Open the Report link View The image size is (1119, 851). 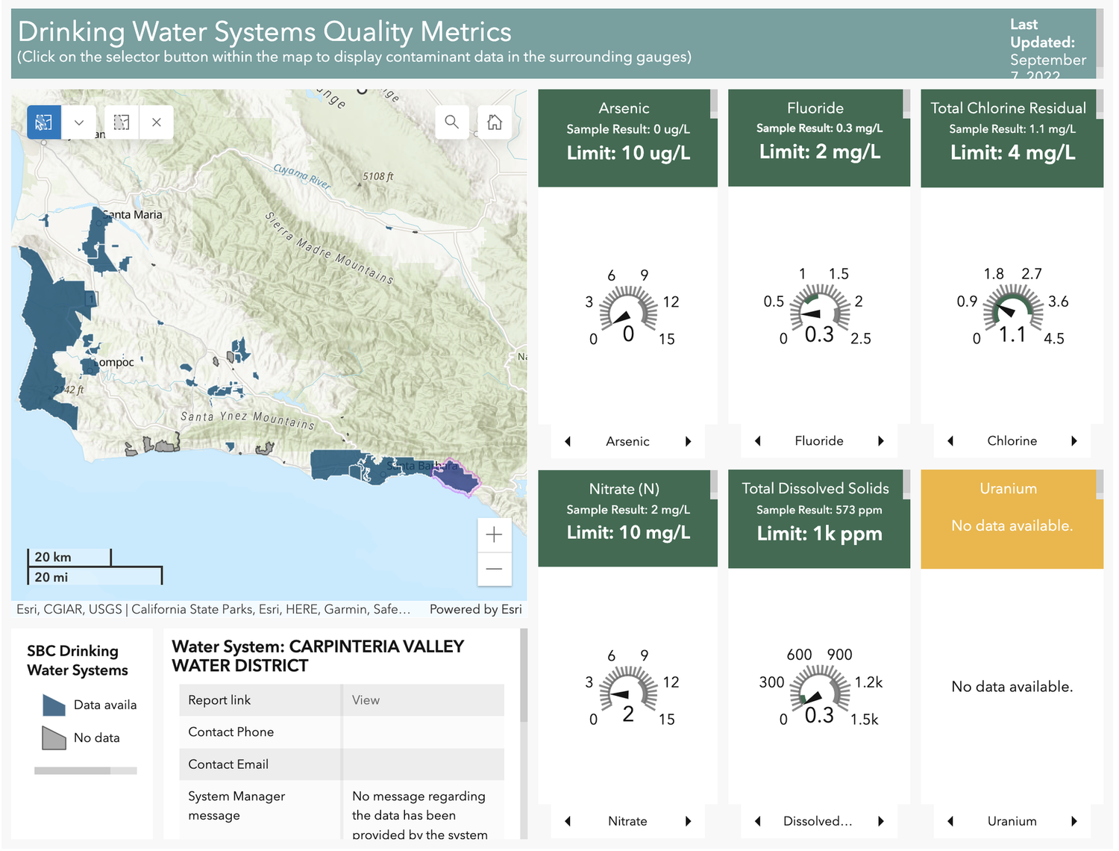click(x=366, y=700)
